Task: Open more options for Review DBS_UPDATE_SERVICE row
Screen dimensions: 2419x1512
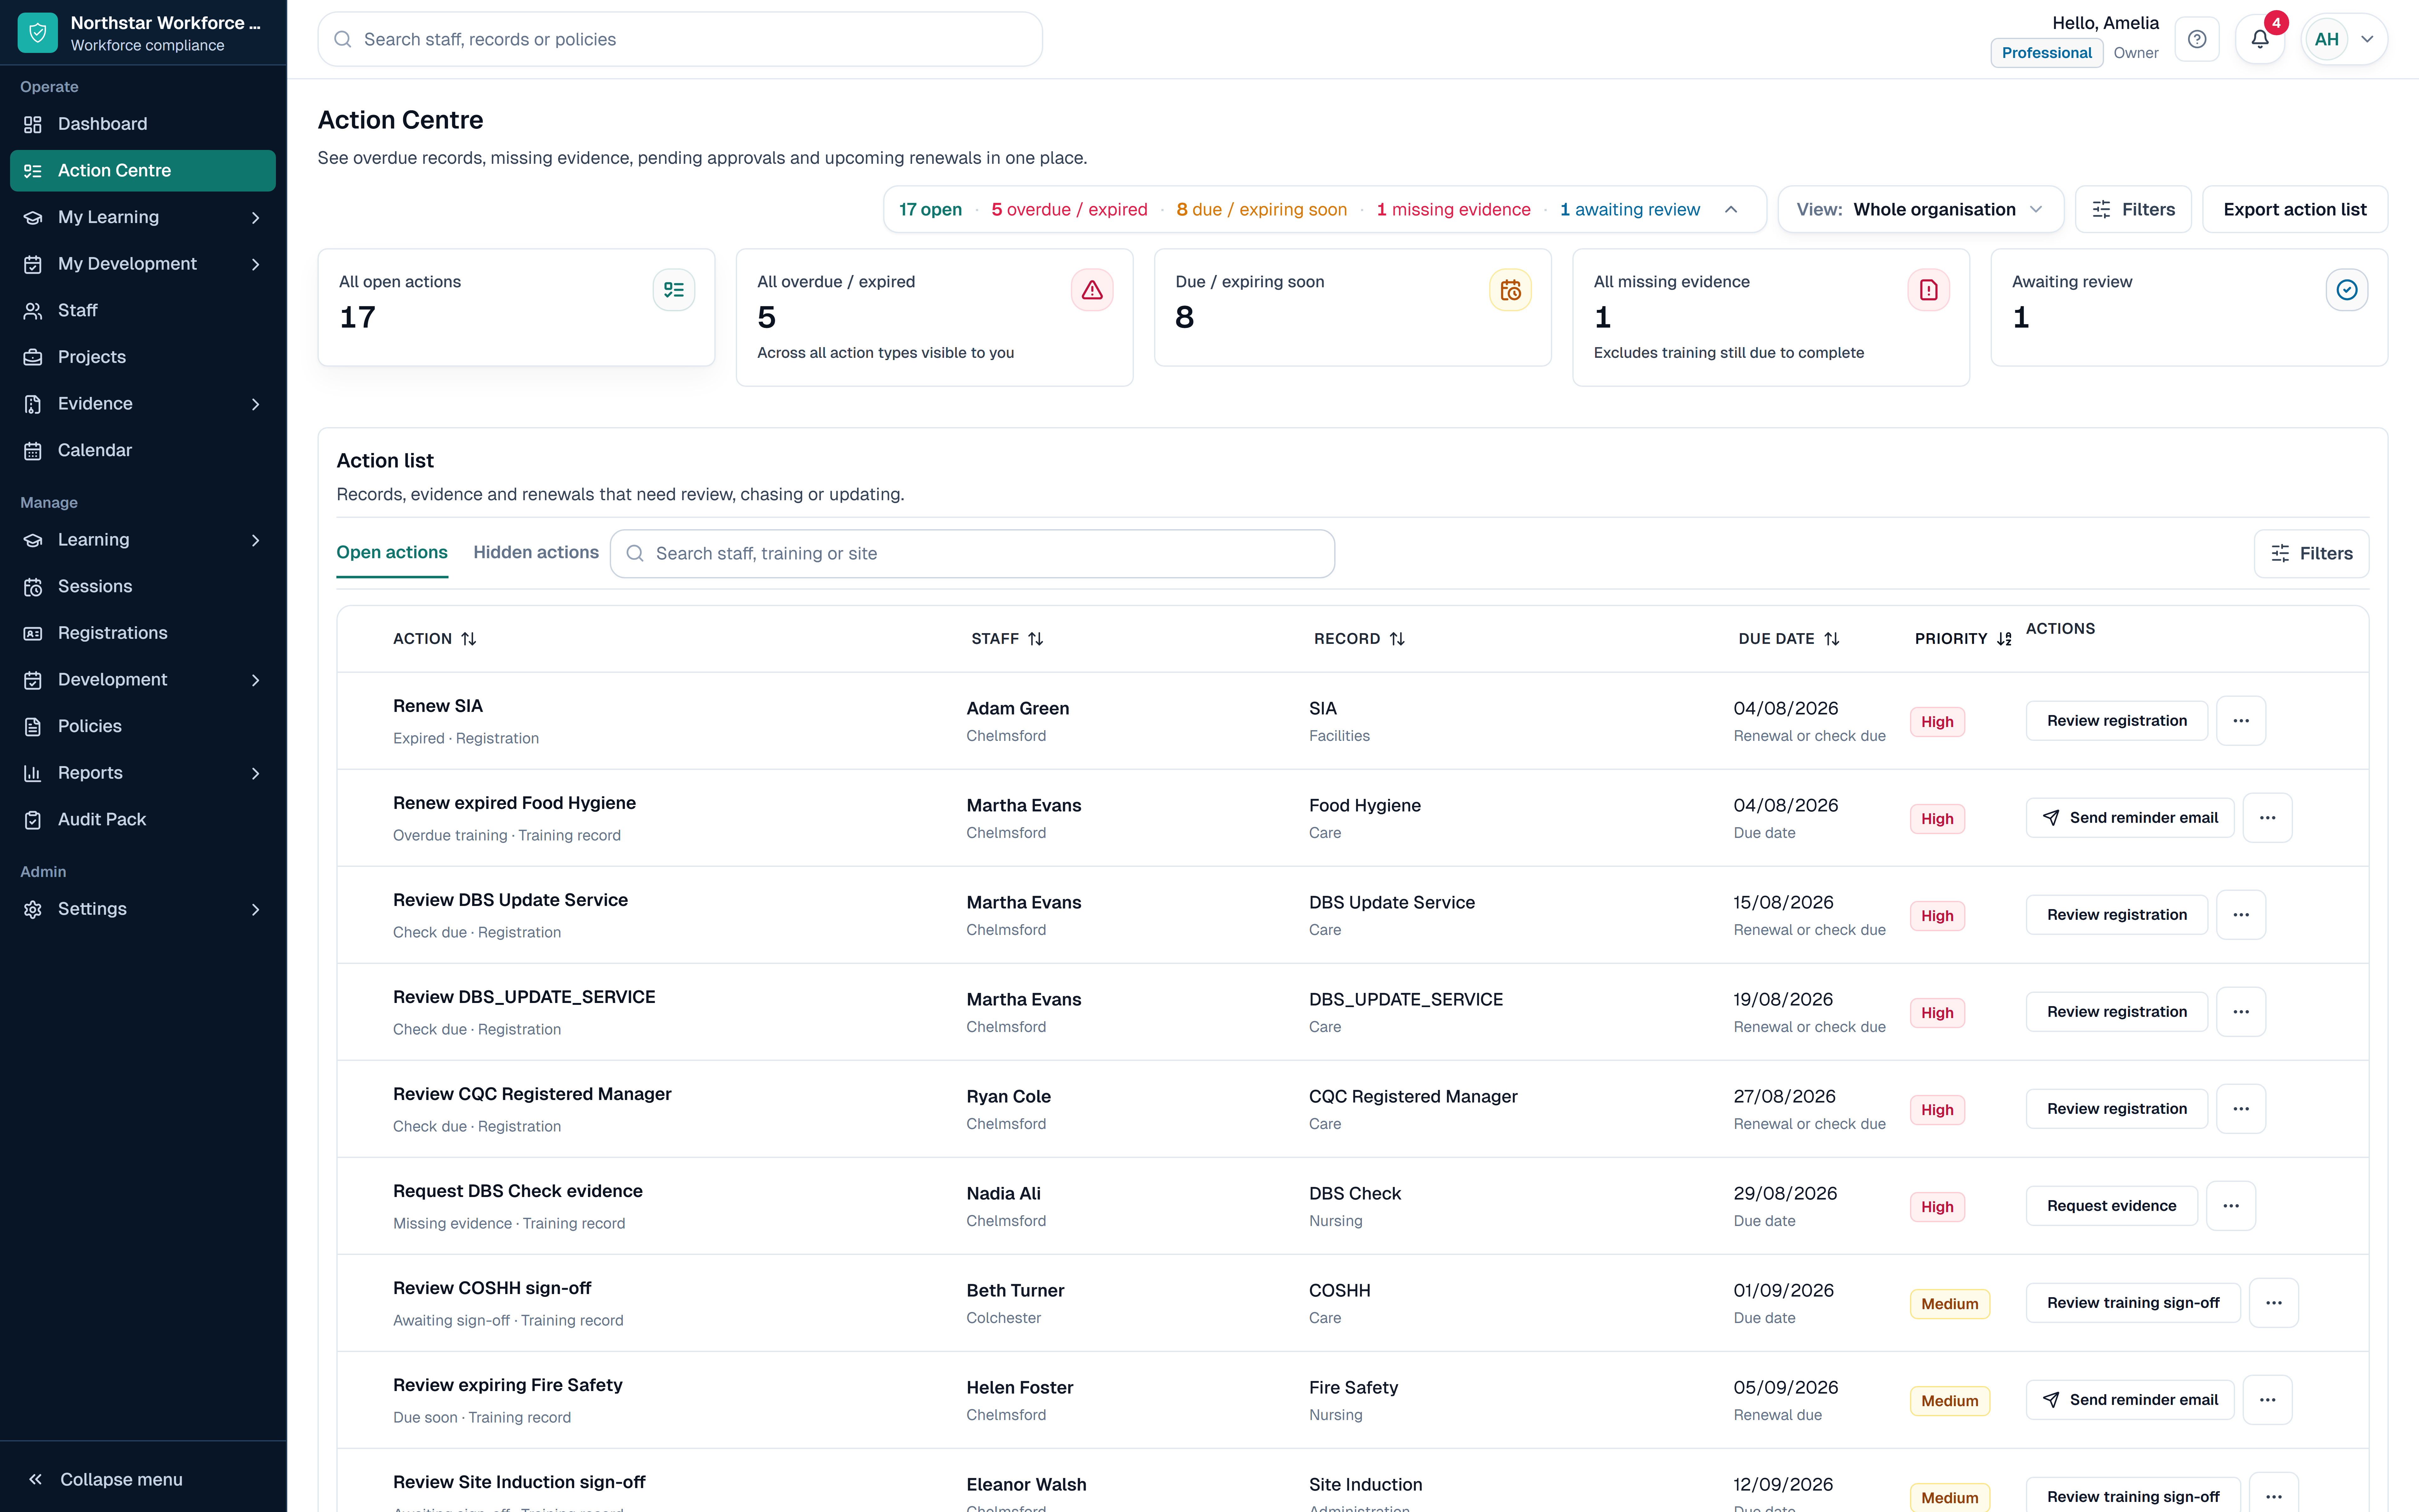Action: point(2241,1012)
